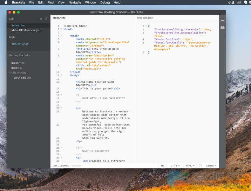Screen dimensions: 251x191
Task: Open the Navigate menu
Action: coord(75,2)
